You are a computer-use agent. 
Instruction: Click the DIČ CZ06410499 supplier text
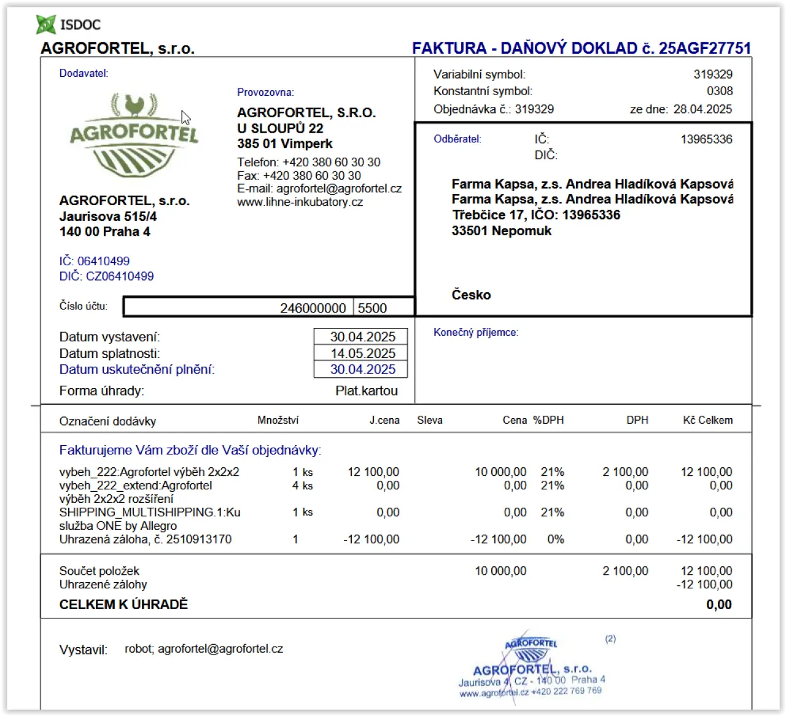pos(106,276)
